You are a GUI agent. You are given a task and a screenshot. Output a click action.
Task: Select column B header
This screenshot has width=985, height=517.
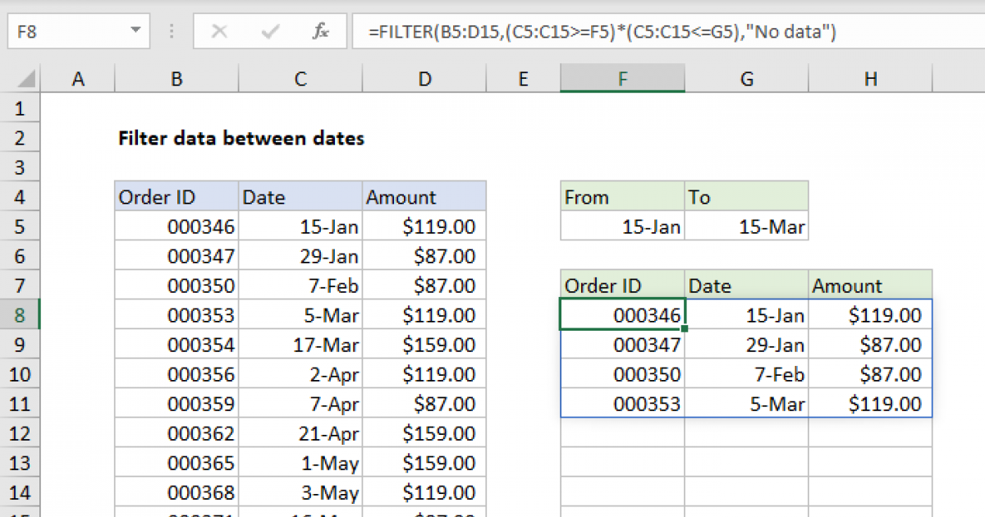pos(176,78)
